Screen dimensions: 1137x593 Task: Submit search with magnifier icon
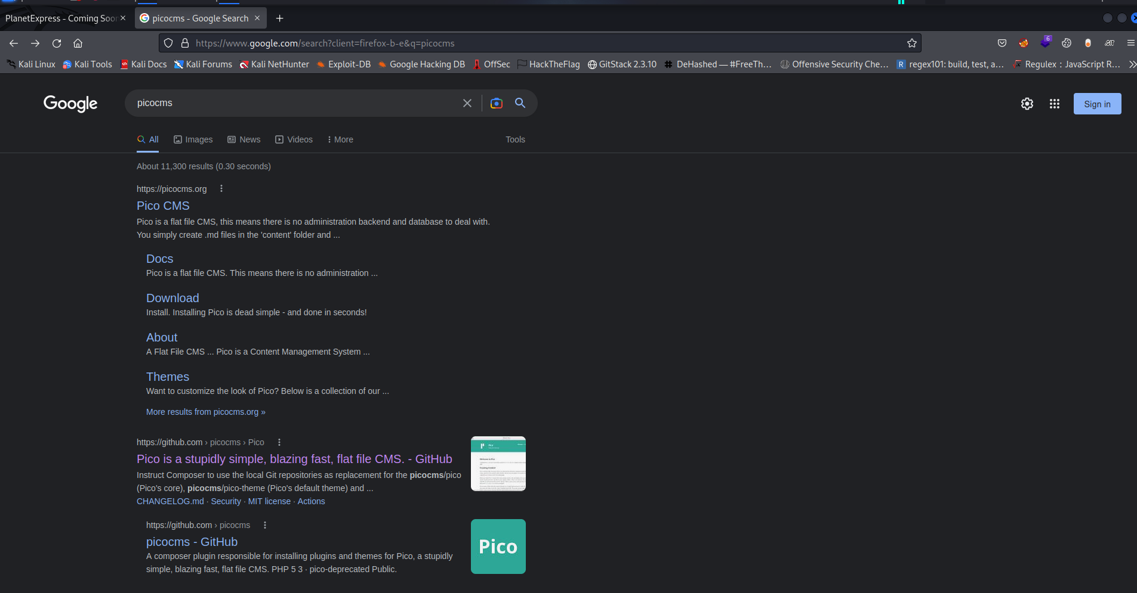click(x=520, y=103)
